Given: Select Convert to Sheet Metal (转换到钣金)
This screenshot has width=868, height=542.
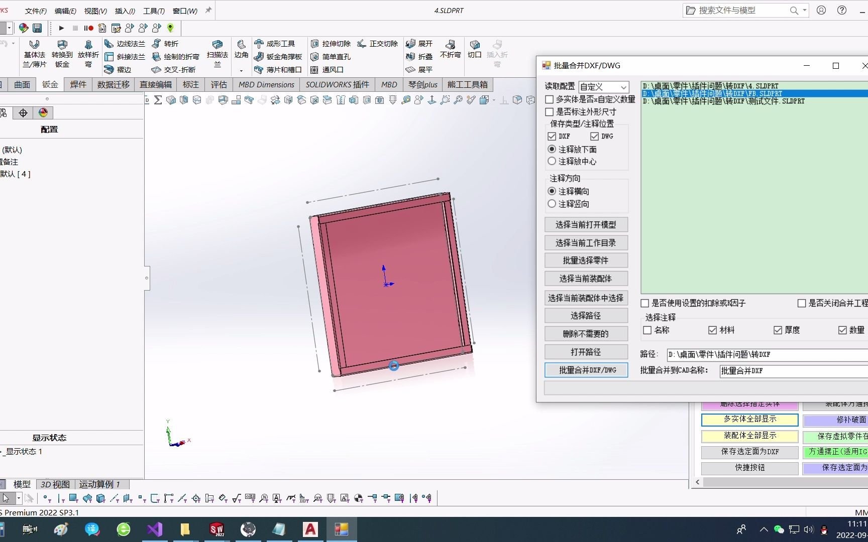Looking at the screenshot, I should [x=62, y=54].
